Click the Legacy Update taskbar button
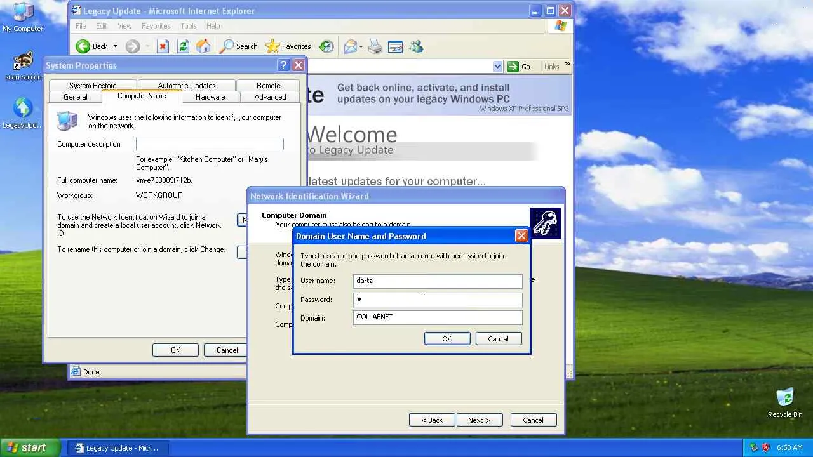This screenshot has height=457, width=813. coord(118,448)
